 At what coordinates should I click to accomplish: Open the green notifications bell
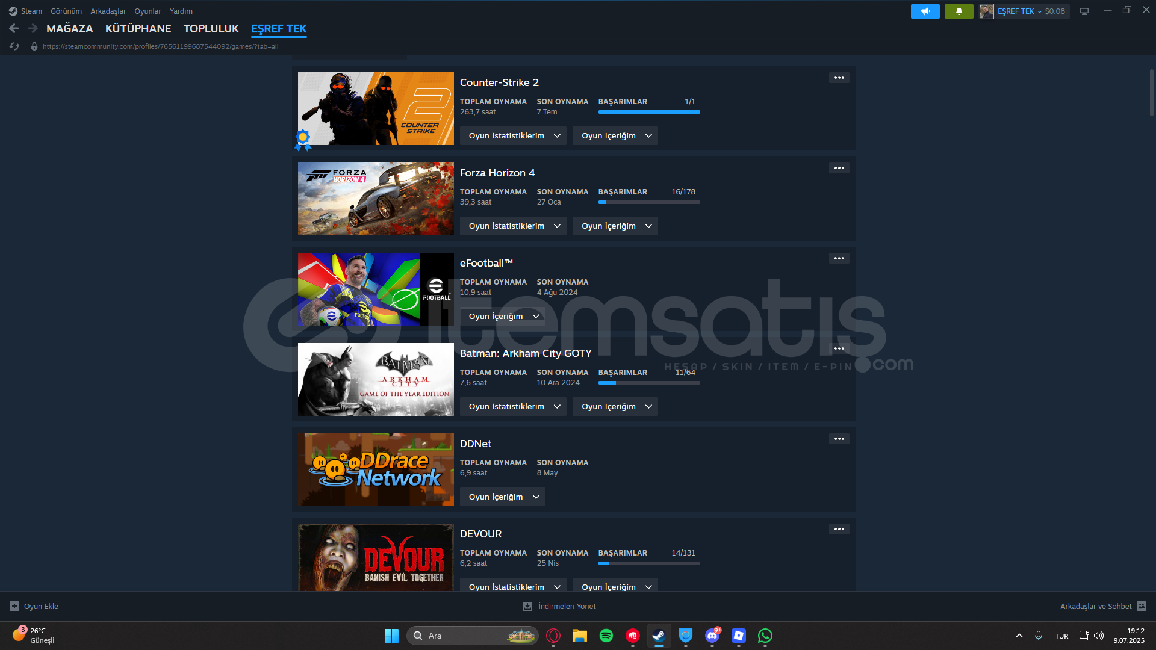pyautogui.click(x=959, y=11)
